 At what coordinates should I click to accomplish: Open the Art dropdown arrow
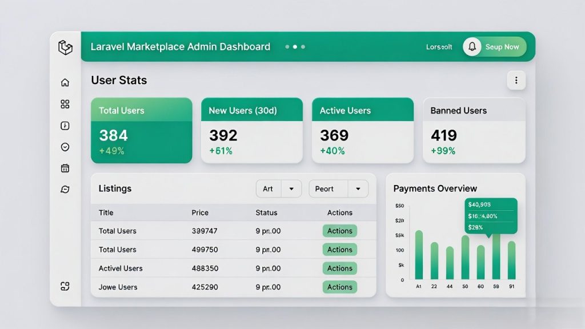[x=291, y=188]
